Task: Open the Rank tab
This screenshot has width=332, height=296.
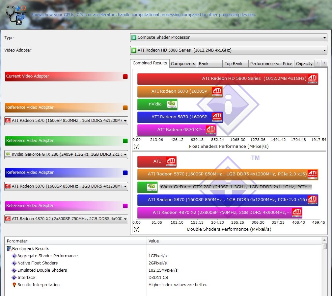Action: (209, 64)
